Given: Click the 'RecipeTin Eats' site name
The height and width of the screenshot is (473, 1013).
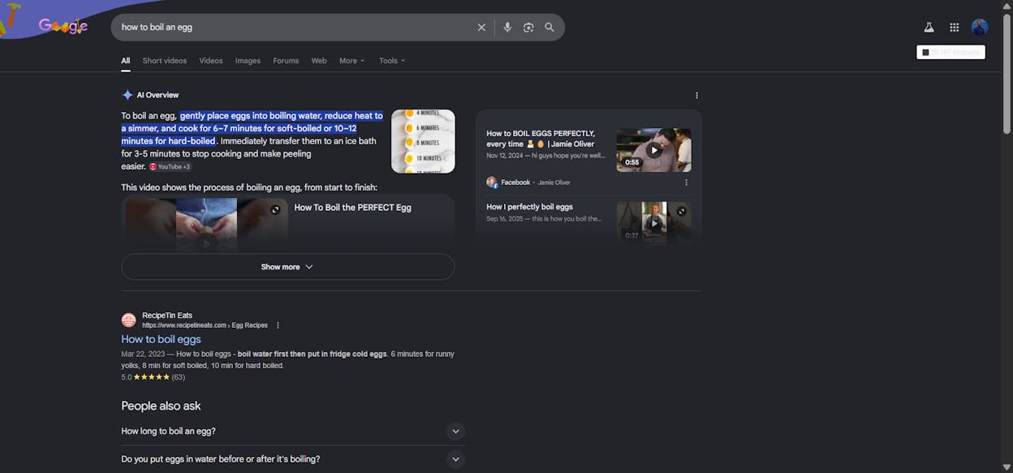Looking at the screenshot, I should click(167, 316).
